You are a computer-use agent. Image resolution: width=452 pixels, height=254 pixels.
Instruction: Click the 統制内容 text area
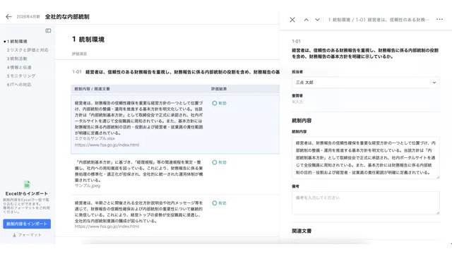tap(366, 158)
